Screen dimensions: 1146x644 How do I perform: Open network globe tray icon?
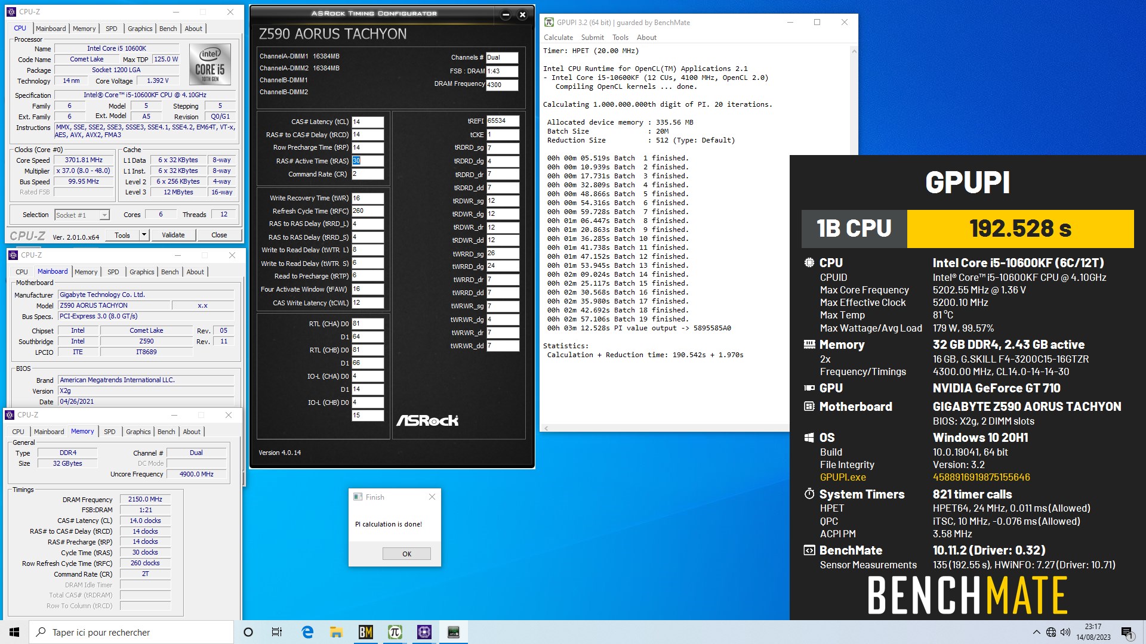(x=1051, y=632)
